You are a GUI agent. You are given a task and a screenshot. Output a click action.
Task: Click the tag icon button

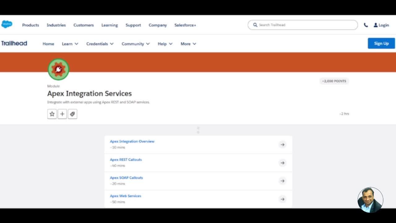click(x=72, y=114)
